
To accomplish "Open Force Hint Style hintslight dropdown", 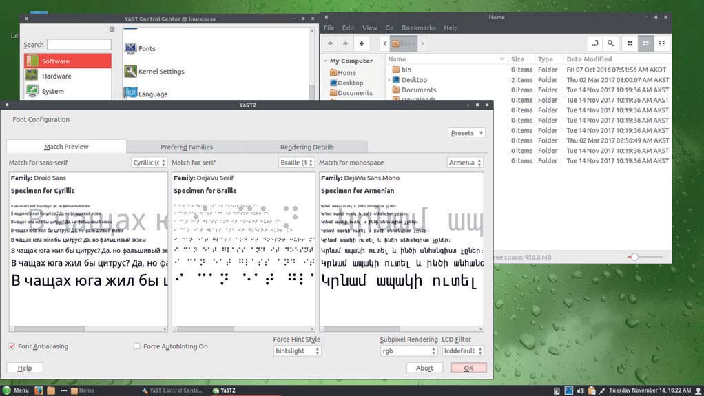I will tap(297, 351).
